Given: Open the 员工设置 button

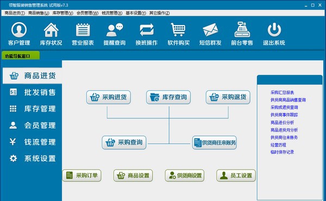Looking at the screenshot, I should tap(236, 175).
